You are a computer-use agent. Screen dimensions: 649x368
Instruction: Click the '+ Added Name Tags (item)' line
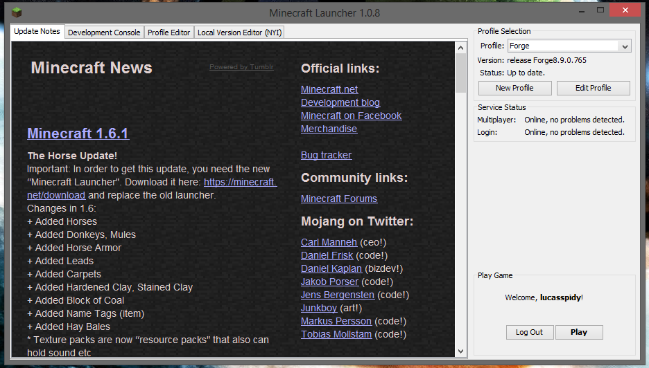(86, 314)
